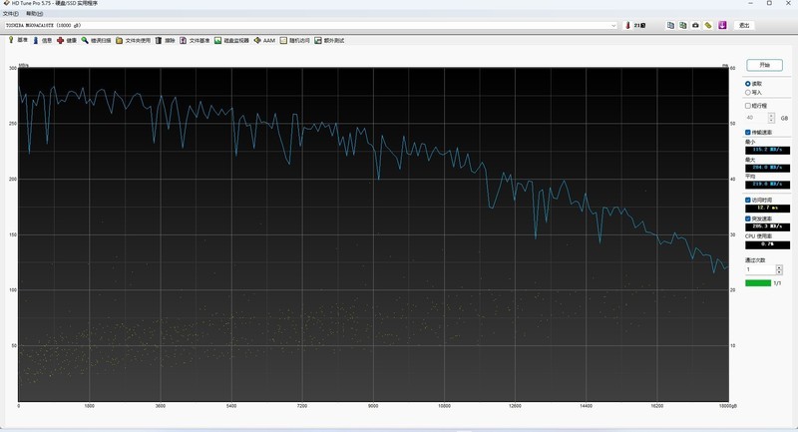Switch to the 错误扫描 error scan tab
This screenshot has width=798, height=432.
click(97, 41)
